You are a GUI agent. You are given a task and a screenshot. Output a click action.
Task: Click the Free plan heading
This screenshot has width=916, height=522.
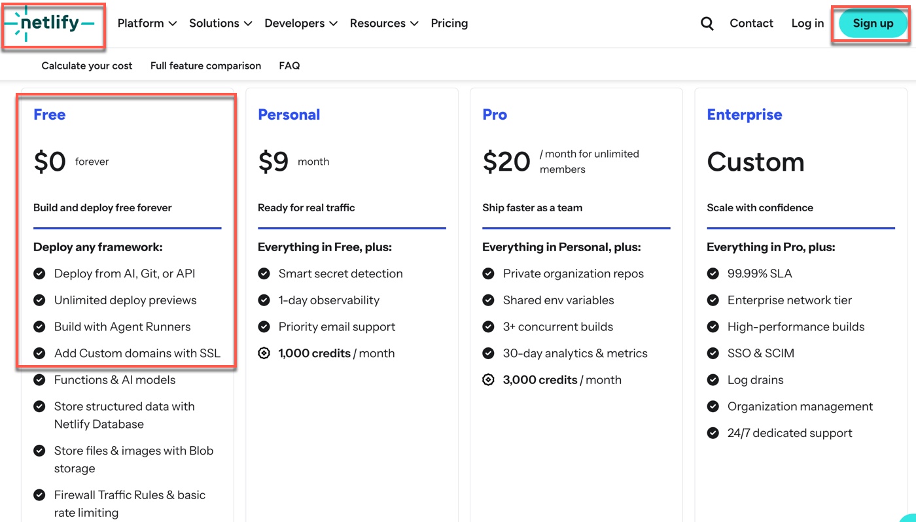[50, 114]
